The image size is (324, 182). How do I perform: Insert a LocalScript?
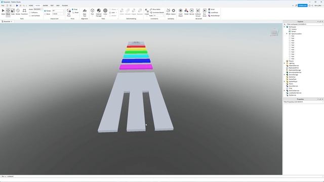pos(213,12)
